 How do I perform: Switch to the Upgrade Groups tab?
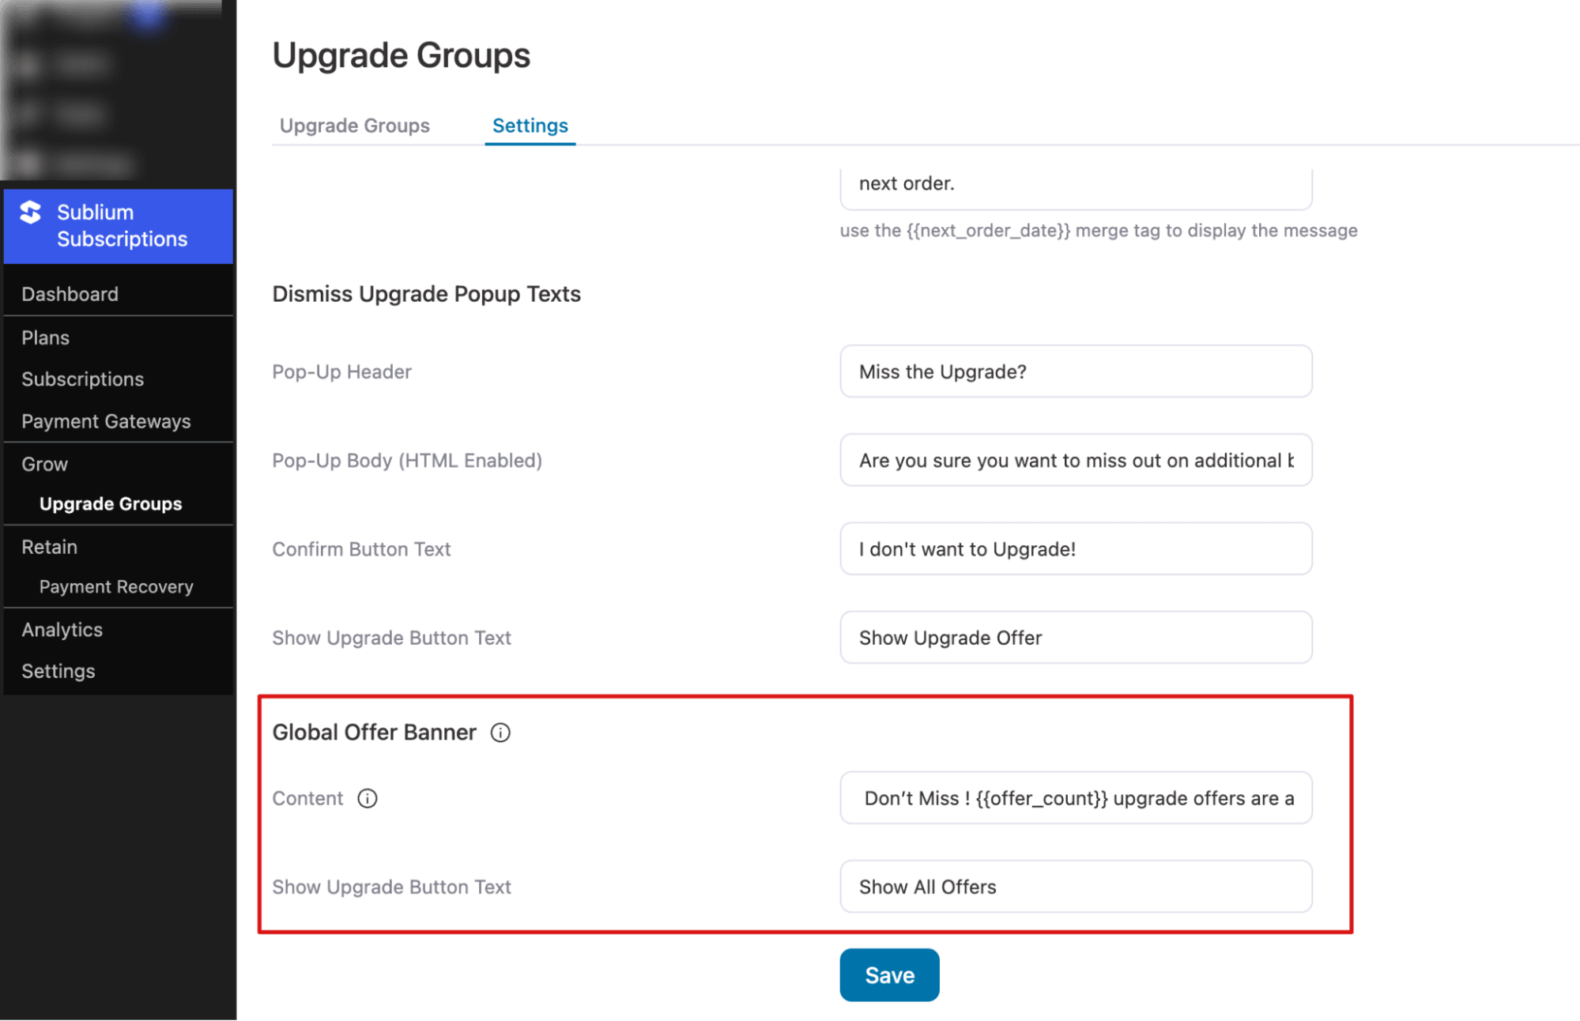point(354,126)
